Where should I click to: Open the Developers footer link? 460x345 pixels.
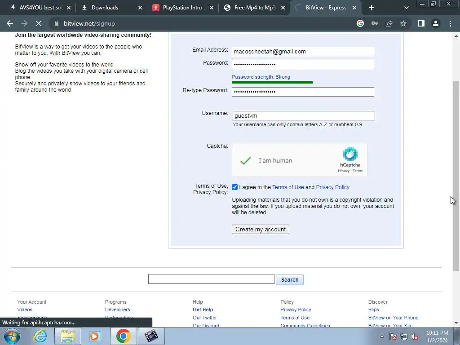(x=117, y=310)
